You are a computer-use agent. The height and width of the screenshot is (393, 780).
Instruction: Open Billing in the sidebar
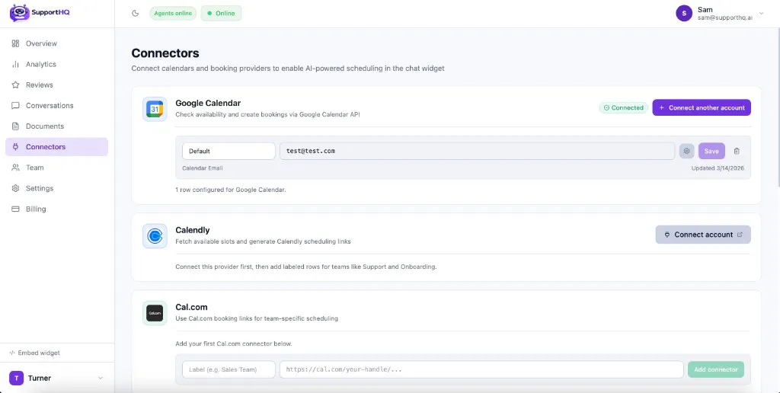56,209
